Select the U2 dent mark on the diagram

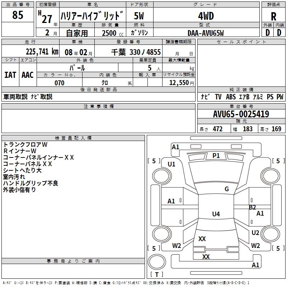pyautogui.click(x=255, y=233)
